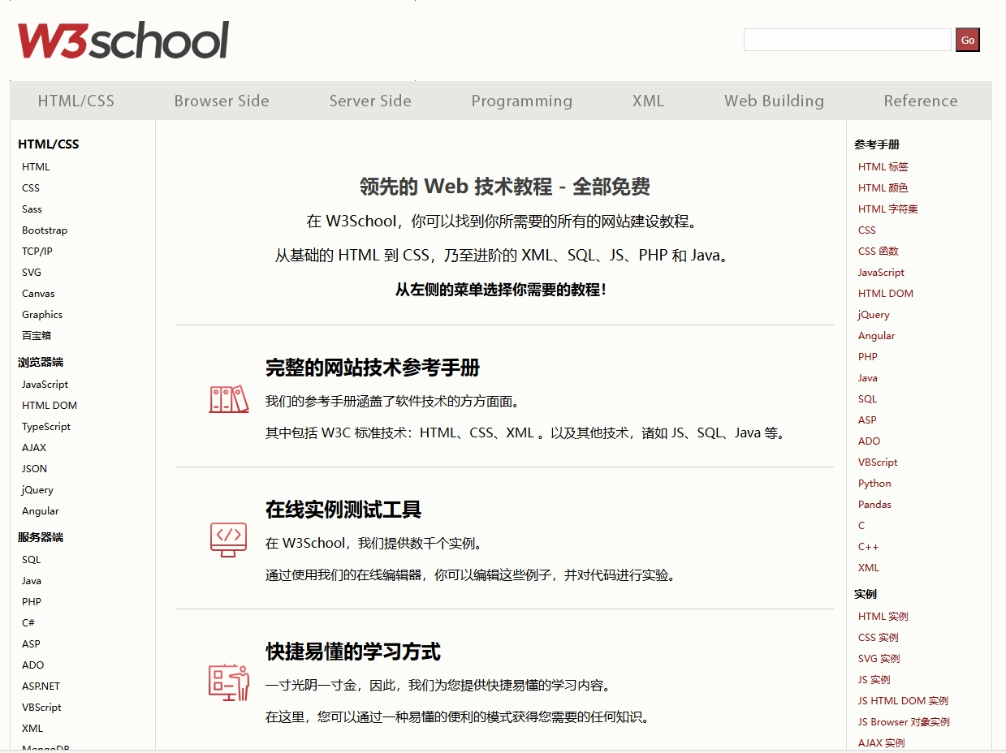Open the Bootstrap tutorial link
Viewport: 1006px width, 753px height.
tap(44, 230)
